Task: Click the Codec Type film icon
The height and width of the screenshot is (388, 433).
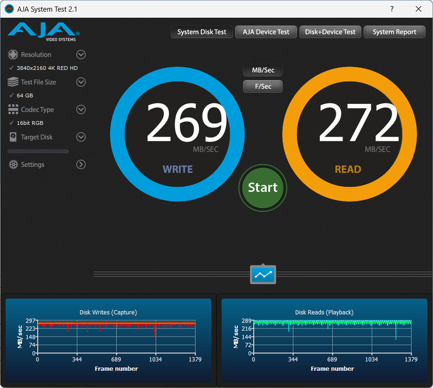Action: pos(13,109)
